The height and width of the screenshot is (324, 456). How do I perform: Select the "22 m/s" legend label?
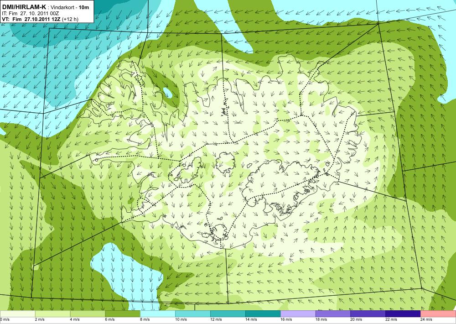(391, 319)
